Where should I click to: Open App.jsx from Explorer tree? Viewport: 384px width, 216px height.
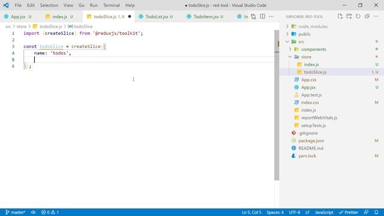tap(308, 87)
